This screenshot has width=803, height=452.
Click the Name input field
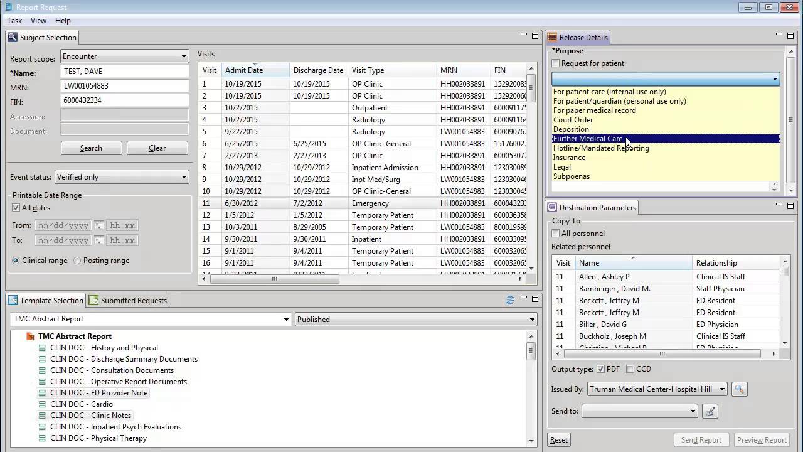tap(125, 72)
